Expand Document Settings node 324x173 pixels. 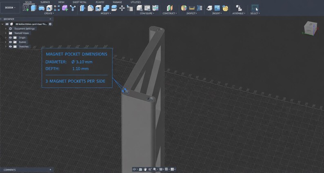[x=6, y=29]
